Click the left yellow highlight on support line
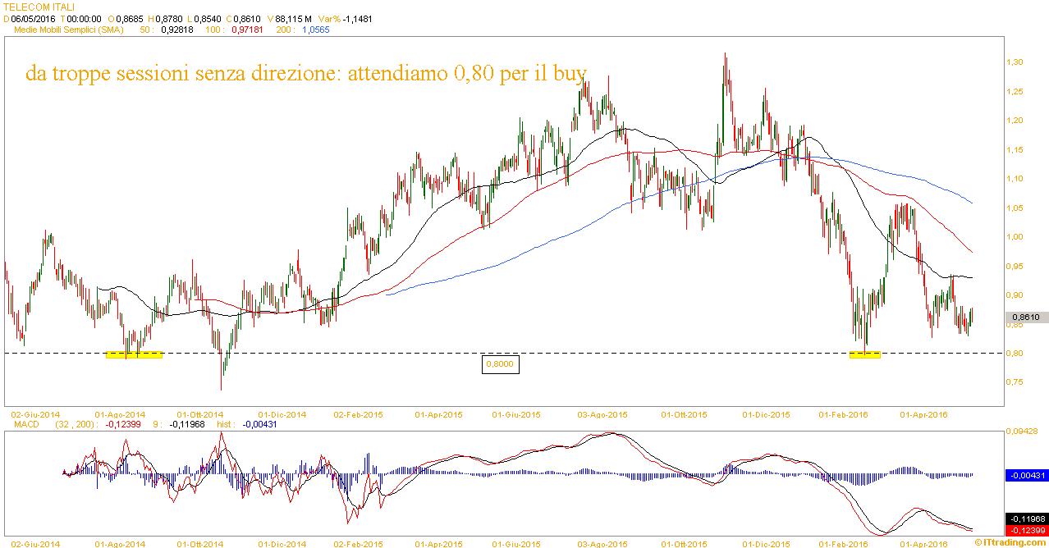Viewport: 1049px width, 548px height. pos(135,354)
